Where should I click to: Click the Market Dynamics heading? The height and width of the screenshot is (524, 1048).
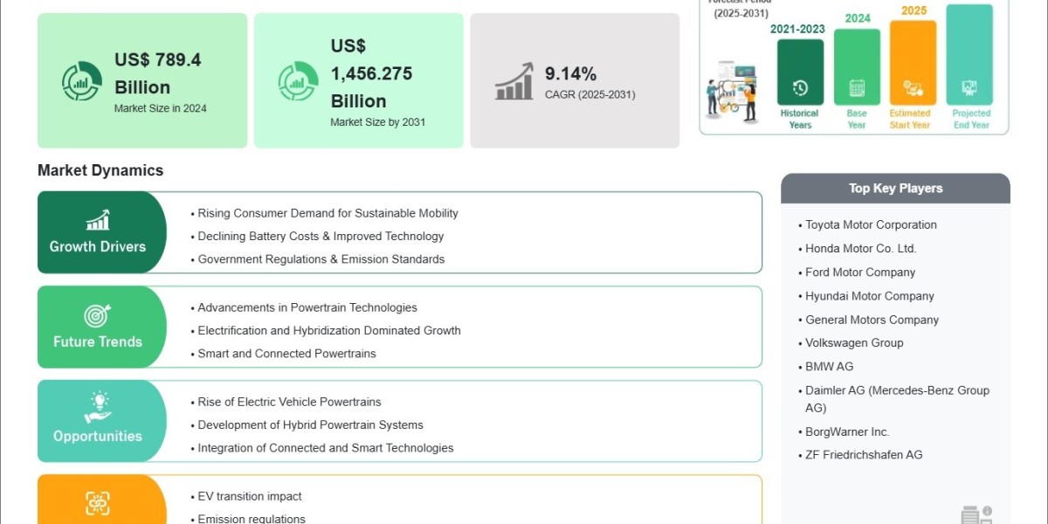point(100,170)
